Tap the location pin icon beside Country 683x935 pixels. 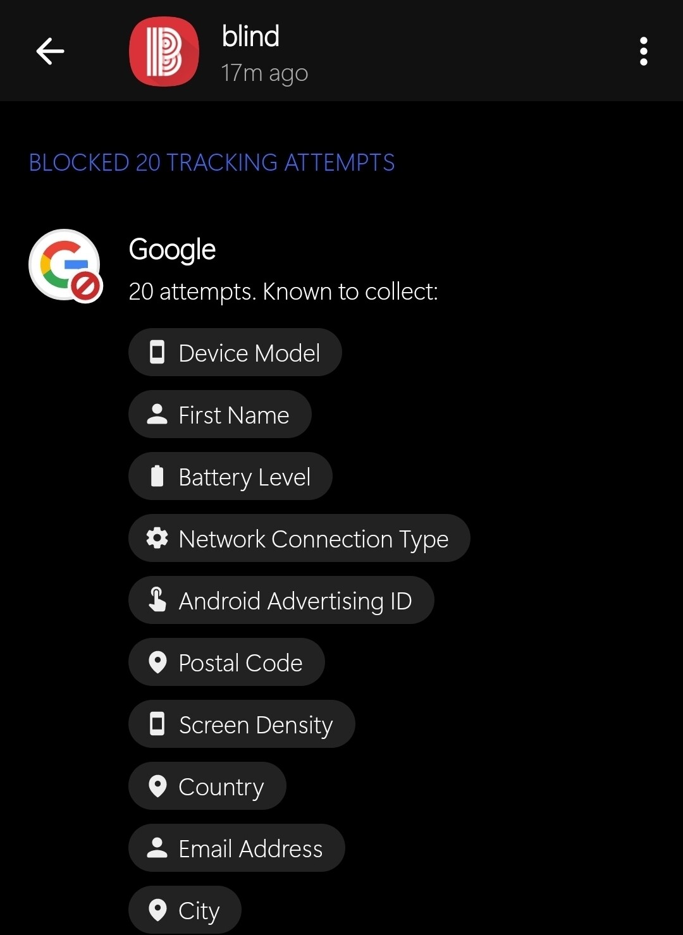point(157,786)
